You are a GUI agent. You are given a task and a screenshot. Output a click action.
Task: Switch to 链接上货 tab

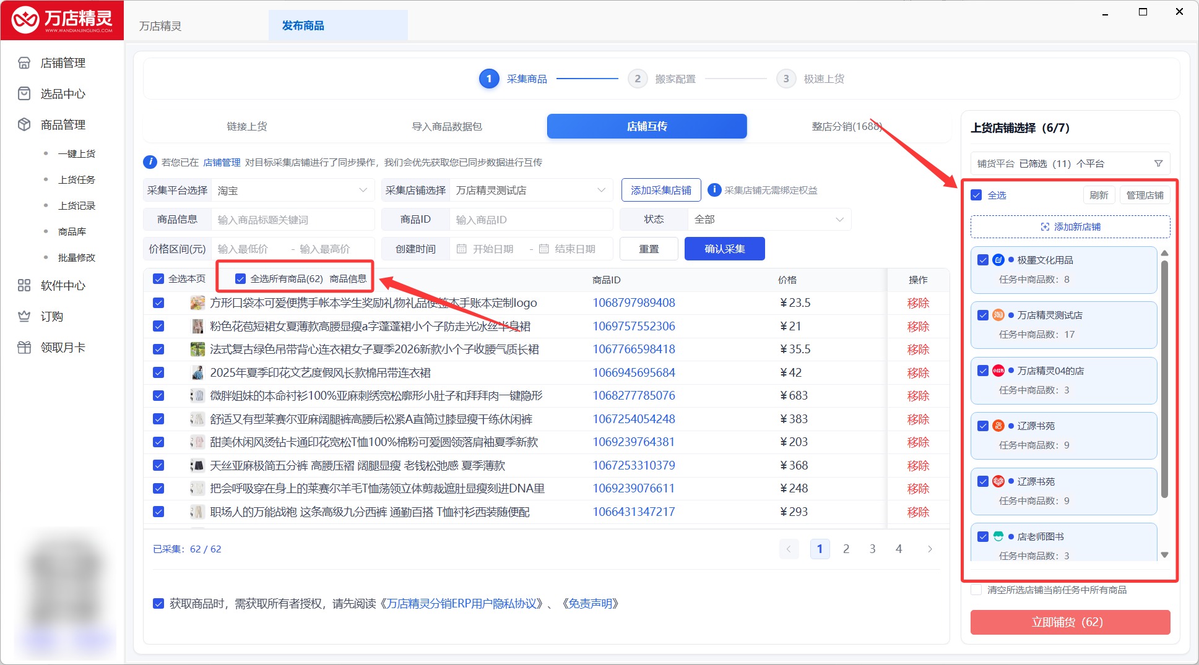click(x=247, y=126)
